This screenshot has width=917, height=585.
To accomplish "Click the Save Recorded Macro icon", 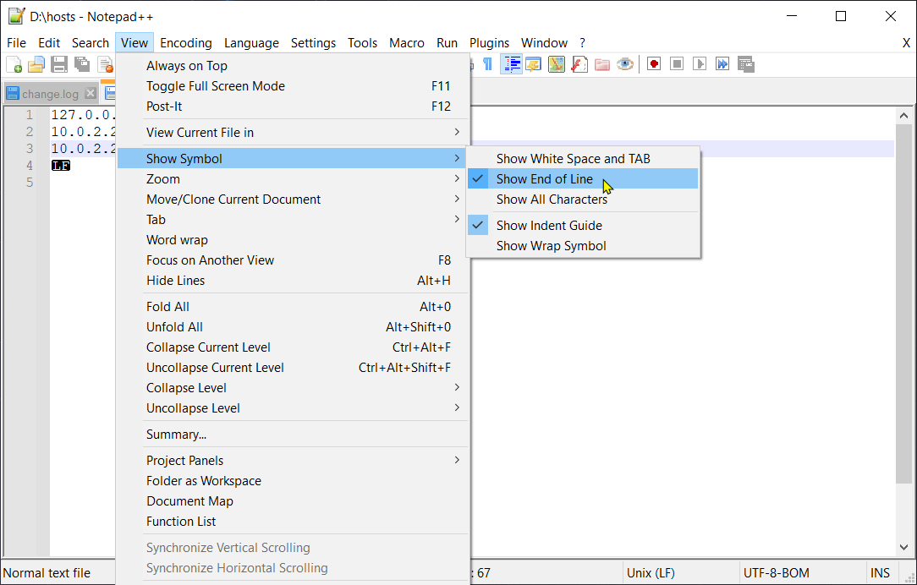I will pyautogui.click(x=745, y=63).
